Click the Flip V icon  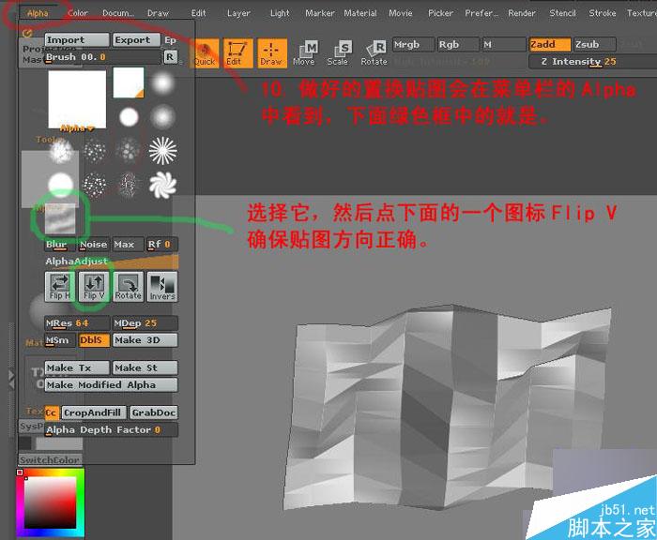(x=94, y=287)
